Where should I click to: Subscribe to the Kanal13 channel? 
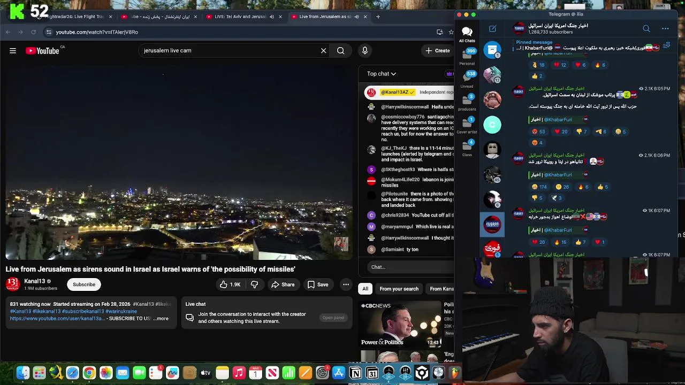click(84, 284)
